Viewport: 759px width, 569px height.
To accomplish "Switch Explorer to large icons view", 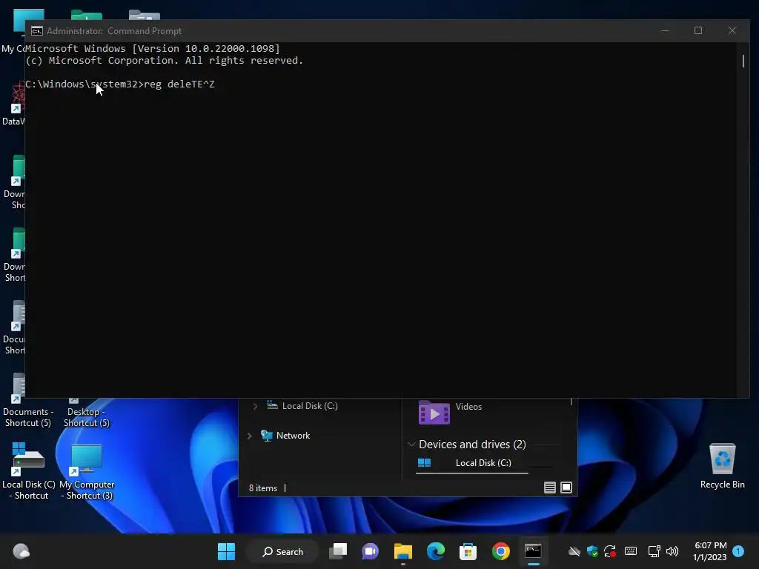I will 566,488.
